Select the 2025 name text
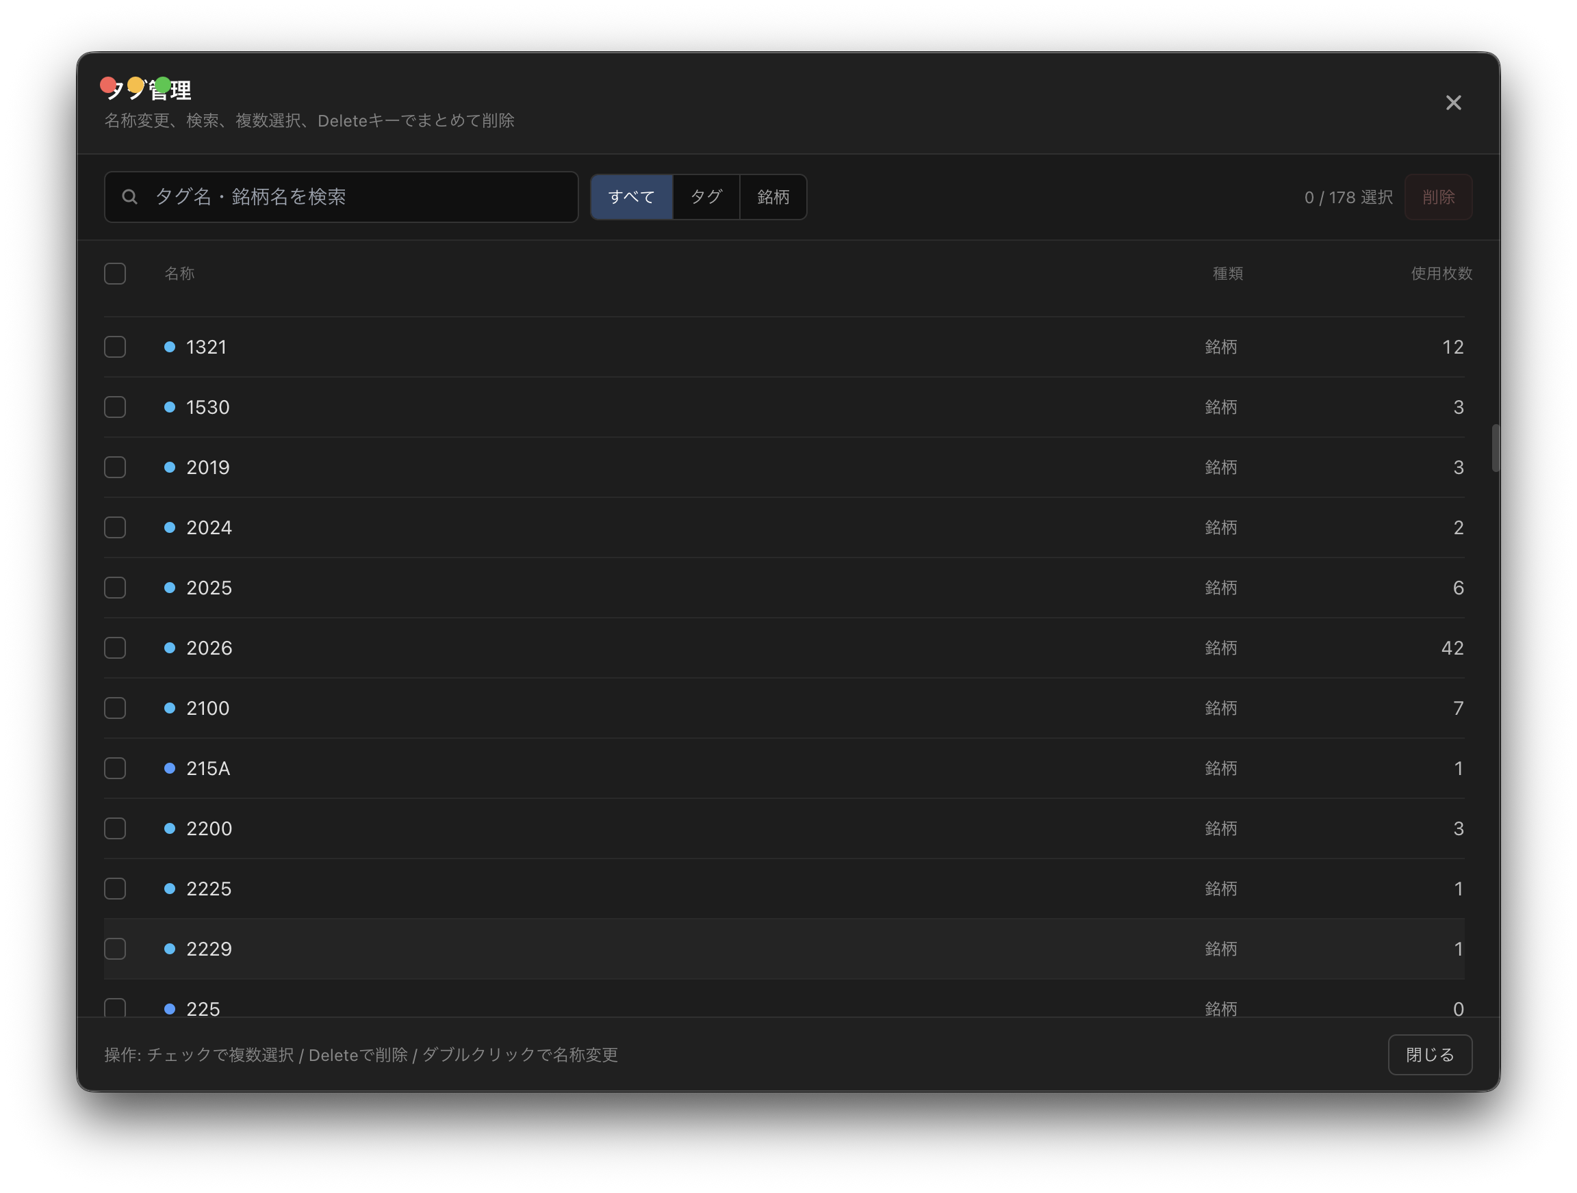 pos(209,588)
